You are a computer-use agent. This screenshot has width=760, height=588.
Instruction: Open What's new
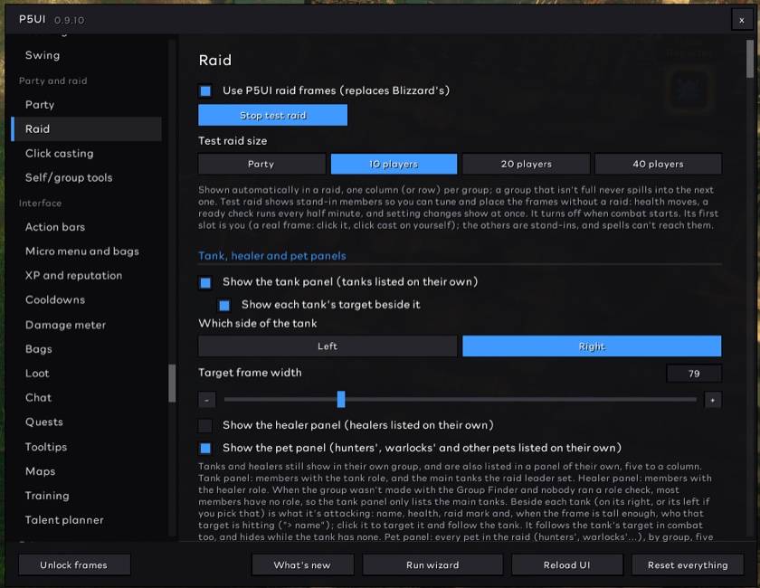302,564
